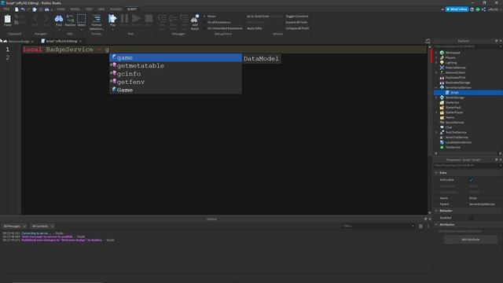Toggle the Archivable checkbox in Properties
This screenshot has height=283, width=503.
click(x=471, y=180)
